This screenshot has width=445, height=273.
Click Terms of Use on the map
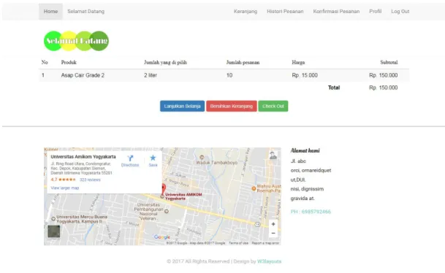pos(238,243)
